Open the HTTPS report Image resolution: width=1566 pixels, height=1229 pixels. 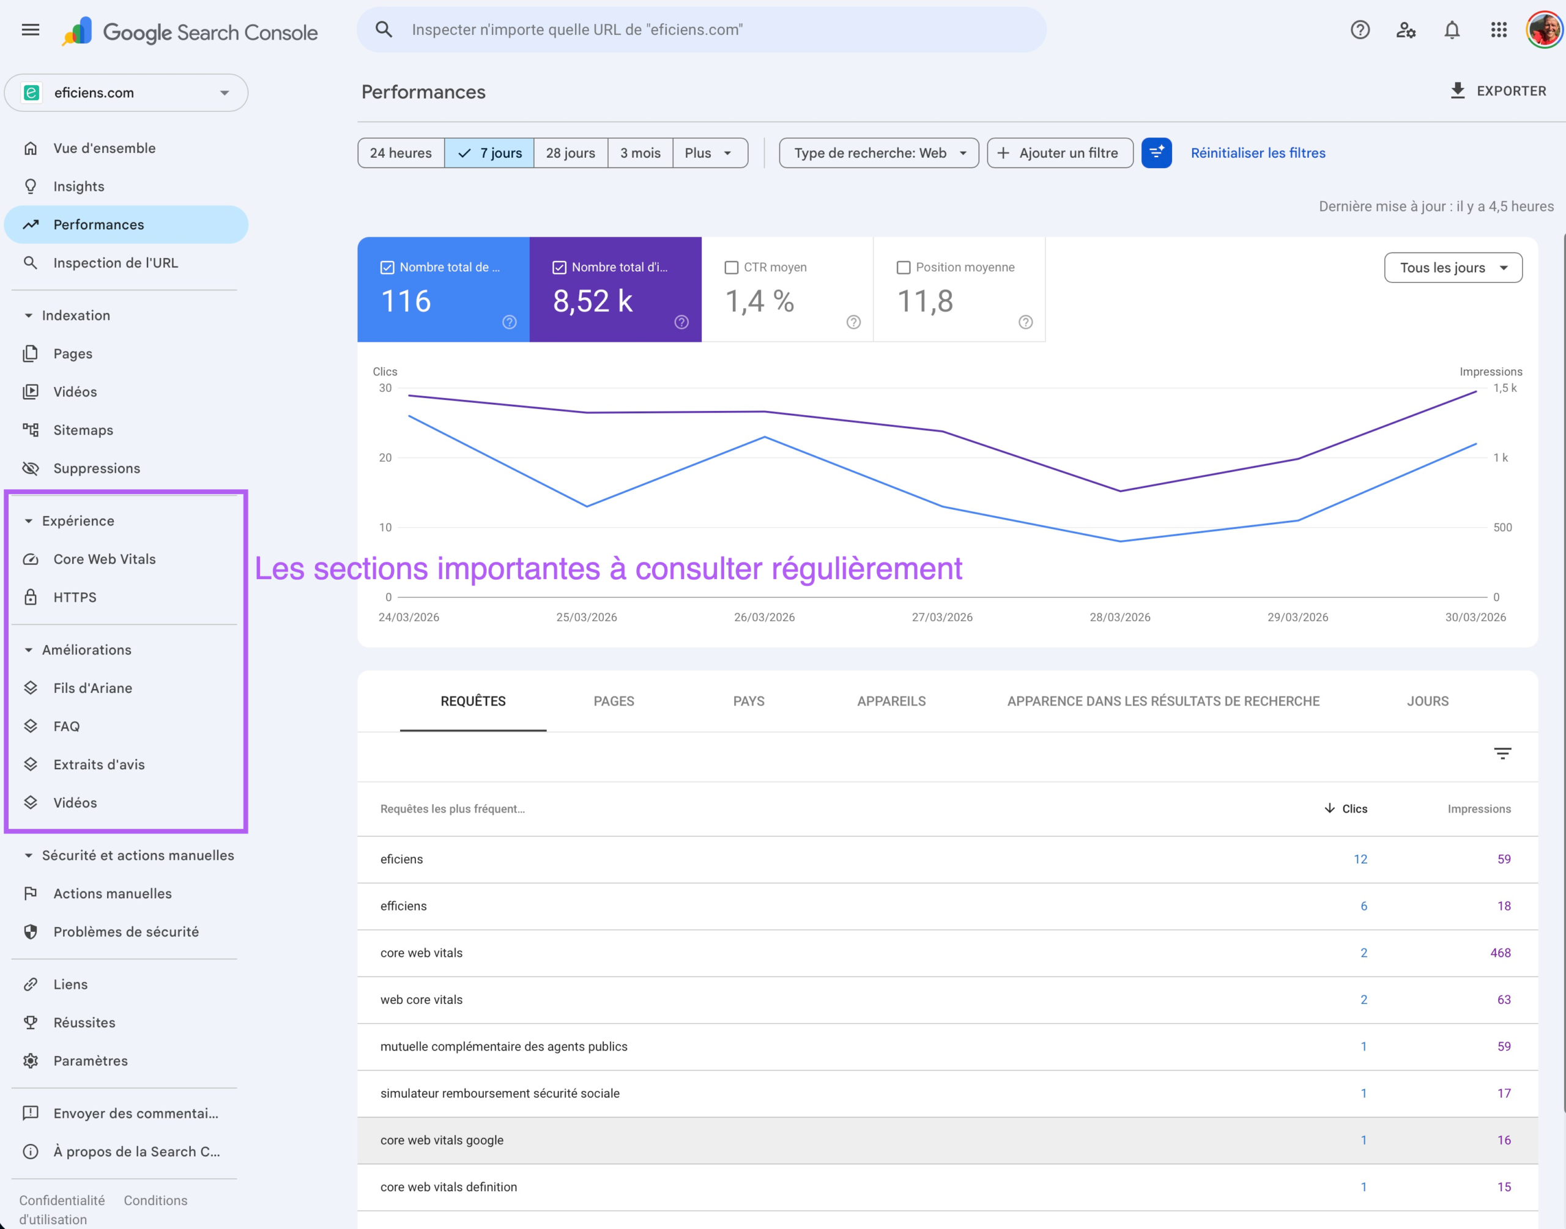75,597
